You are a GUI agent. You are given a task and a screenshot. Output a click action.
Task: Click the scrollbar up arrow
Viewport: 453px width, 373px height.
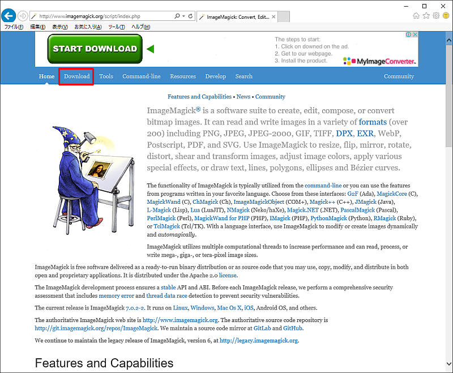(449, 41)
